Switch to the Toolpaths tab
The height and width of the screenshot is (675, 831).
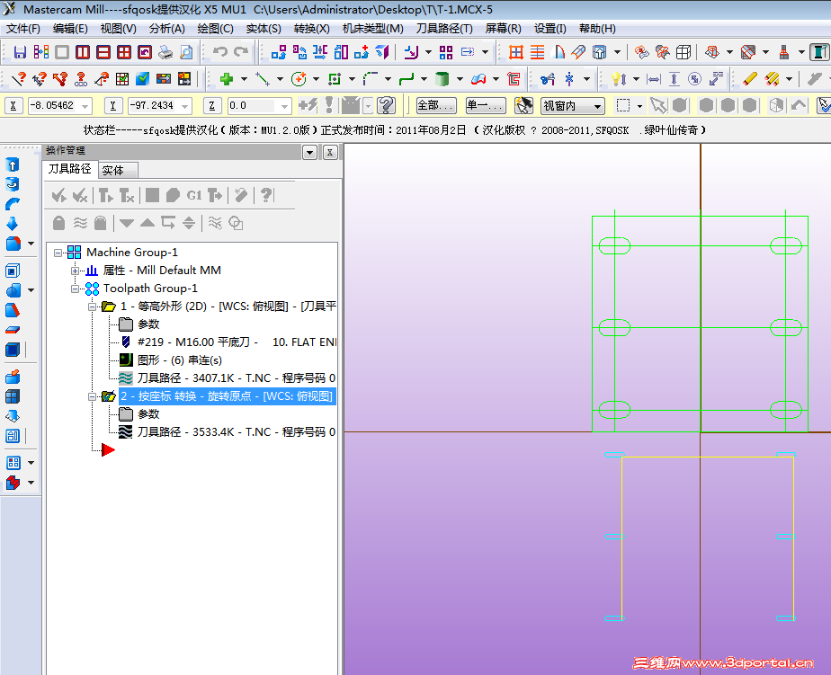click(x=70, y=169)
